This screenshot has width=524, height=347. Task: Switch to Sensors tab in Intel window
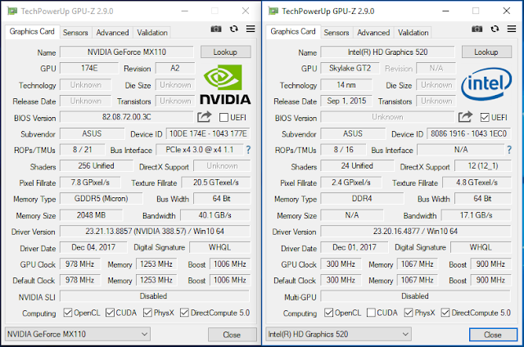(x=337, y=33)
